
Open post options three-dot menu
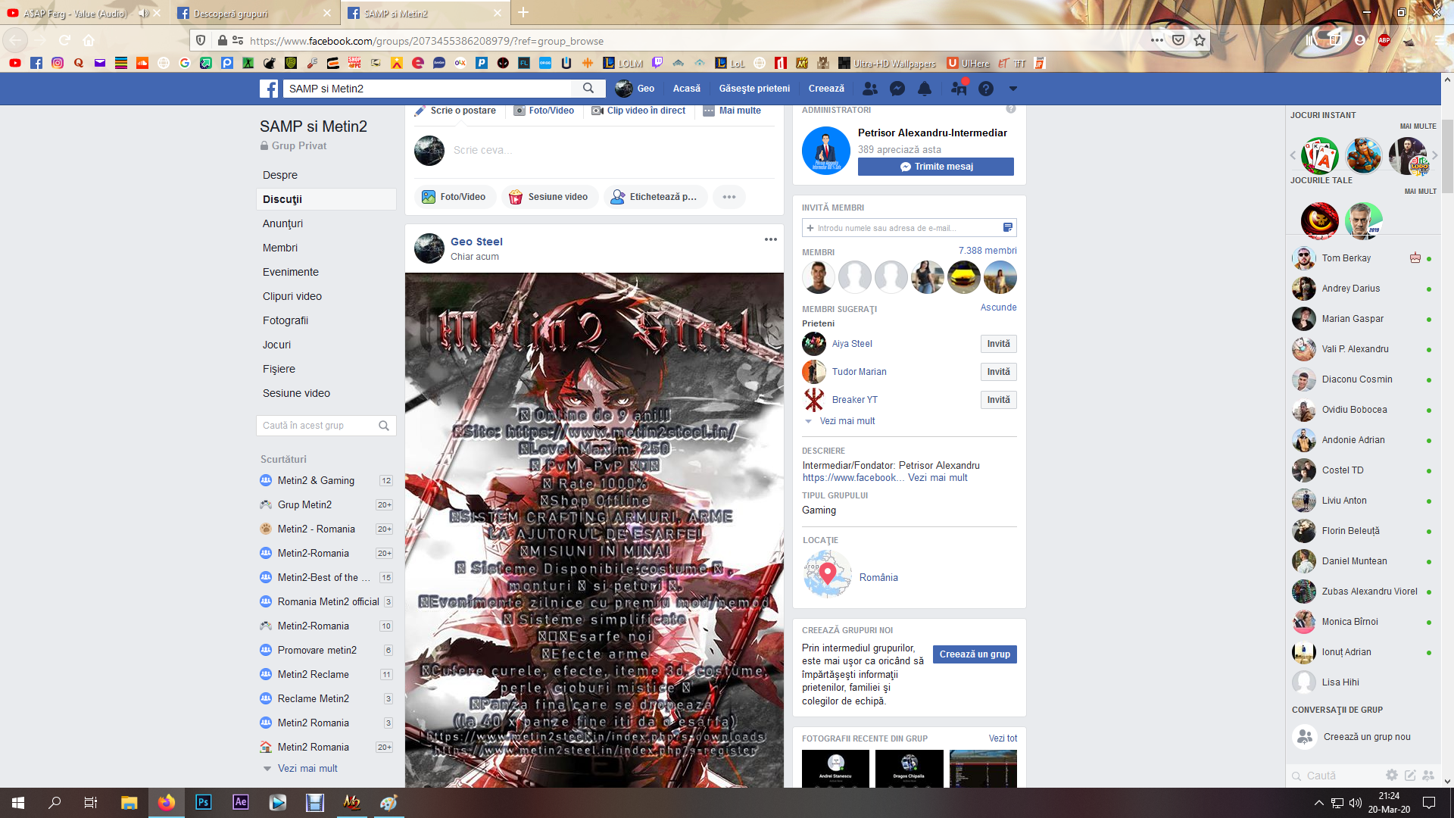[770, 239]
